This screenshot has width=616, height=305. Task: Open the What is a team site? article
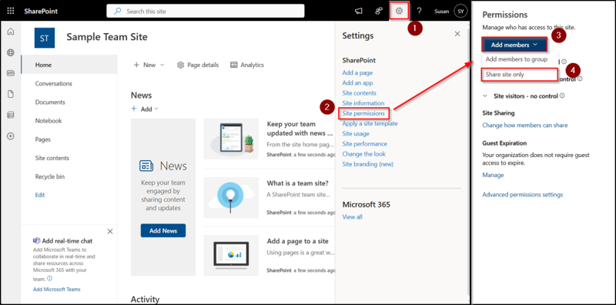298,183
